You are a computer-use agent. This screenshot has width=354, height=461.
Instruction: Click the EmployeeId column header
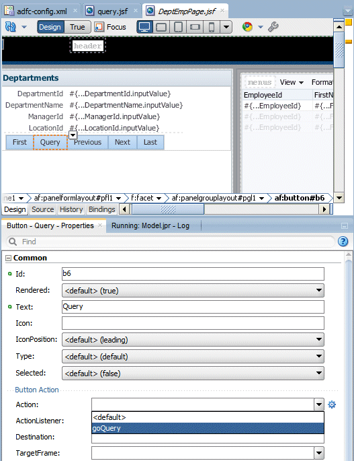click(x=277, y=95)
